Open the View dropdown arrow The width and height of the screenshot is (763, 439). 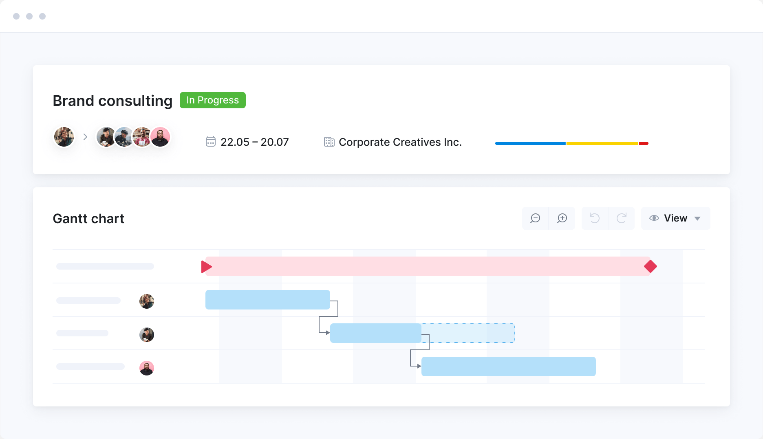click(697, 219)
